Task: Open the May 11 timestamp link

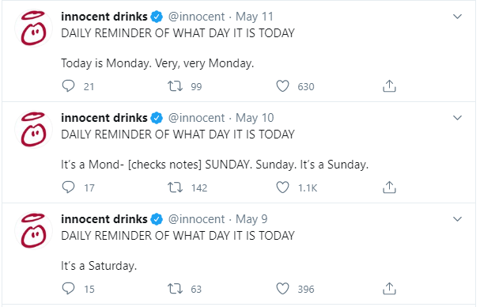Action: tap(254, 17)
